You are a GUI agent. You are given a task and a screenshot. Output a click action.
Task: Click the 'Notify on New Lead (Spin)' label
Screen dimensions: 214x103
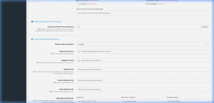64,44
